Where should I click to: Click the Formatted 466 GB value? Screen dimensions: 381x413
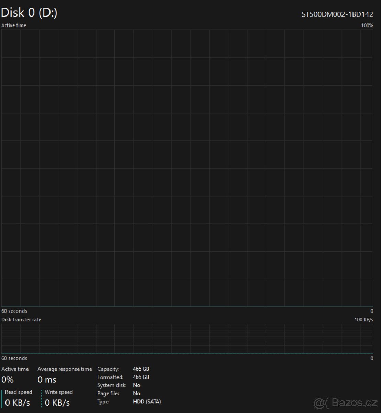pyautogui.click(x=141, y=377)
